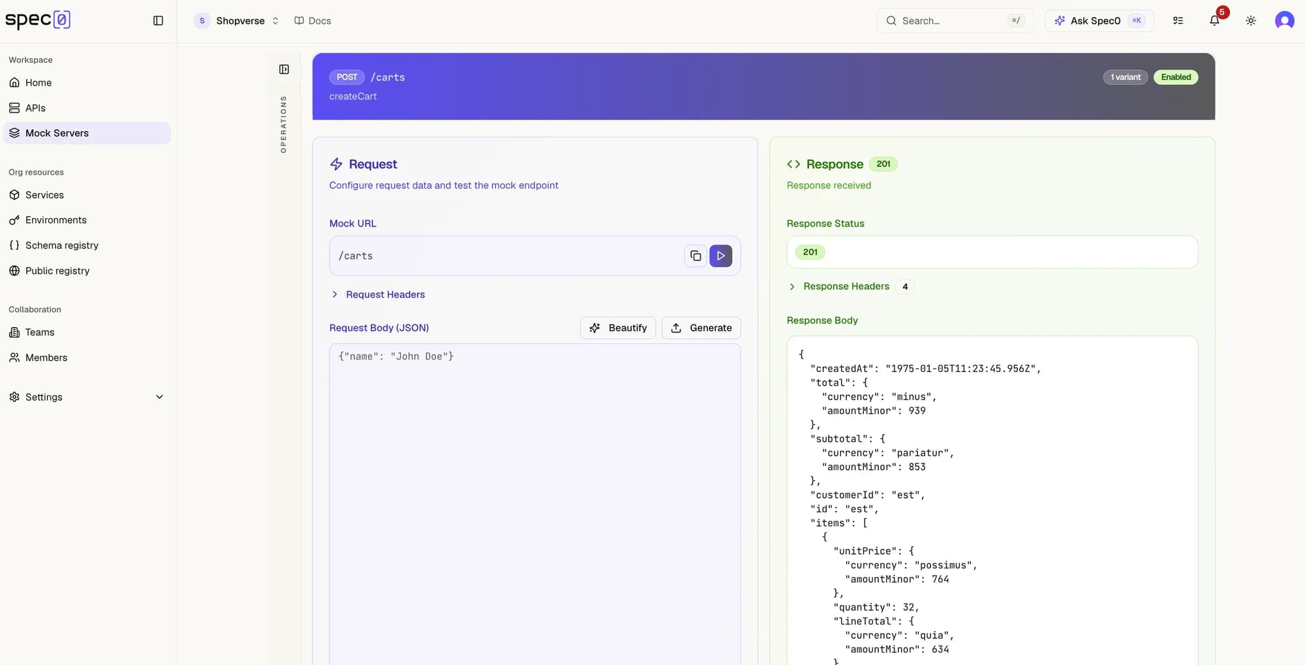Open the Members page
The width and height of the screenshot is (1305, 665).
pyautogui.click(x=87, y=358)
